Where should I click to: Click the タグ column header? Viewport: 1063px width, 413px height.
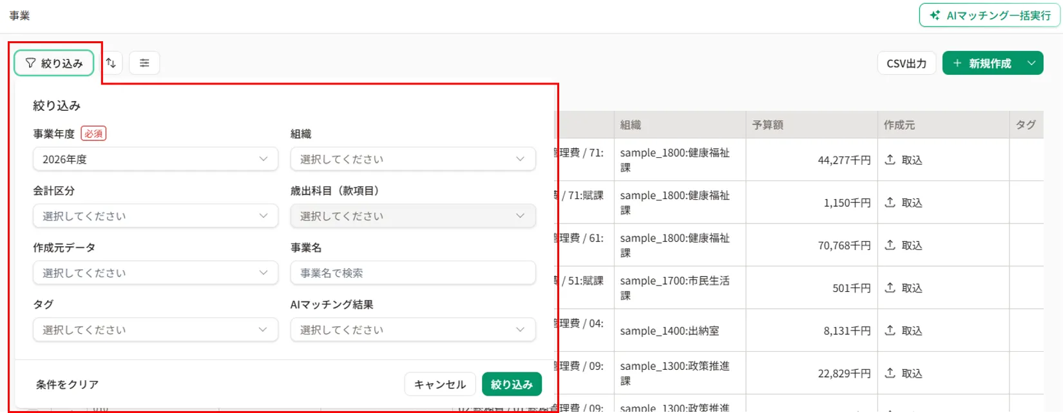1026,125
